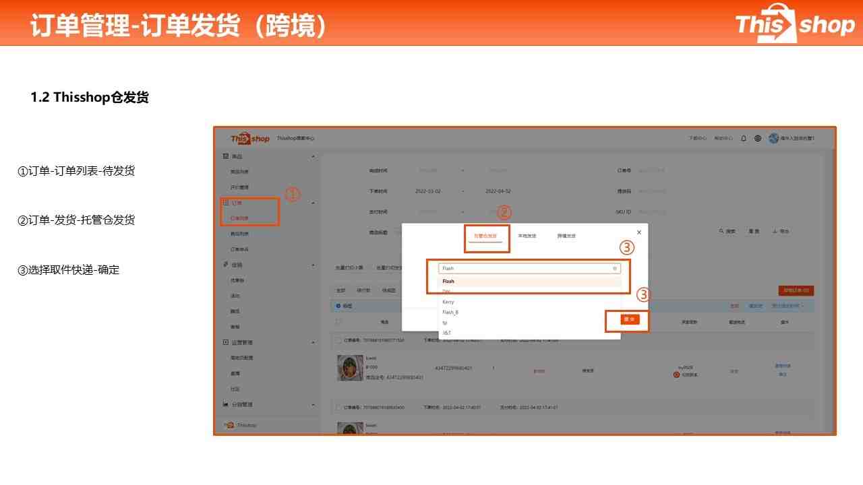Image resolution: width=863 pixels, height=485 pixels.
Task: Select the 全部 order status tab
Action: (340, 290)
